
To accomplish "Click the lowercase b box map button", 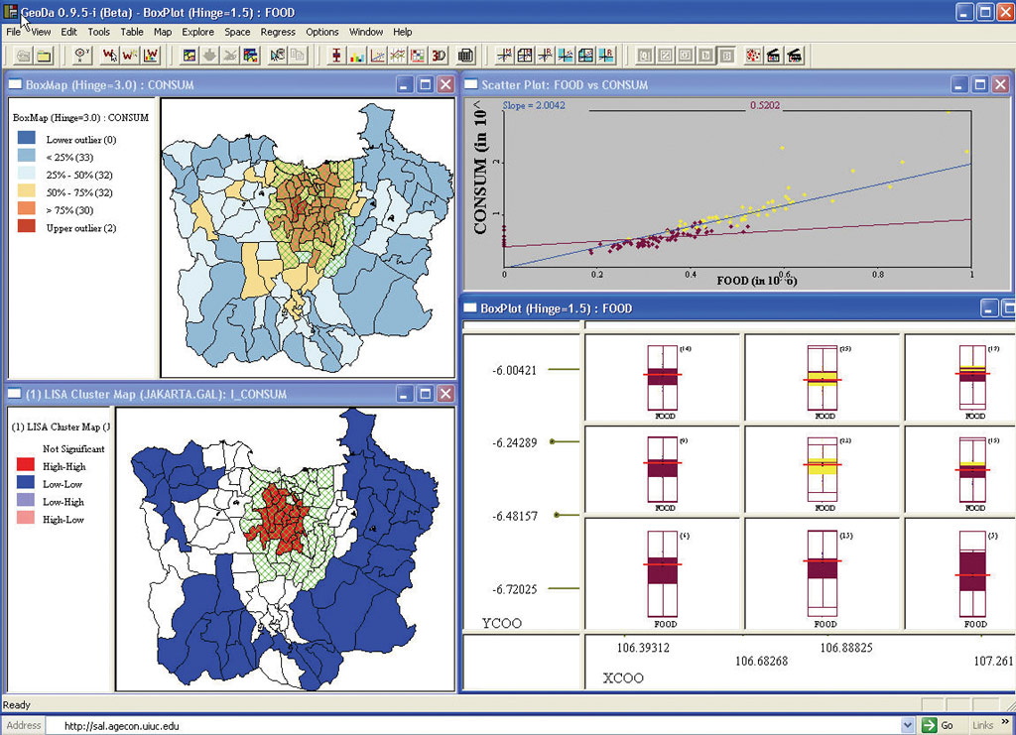I will coord(706,56).
